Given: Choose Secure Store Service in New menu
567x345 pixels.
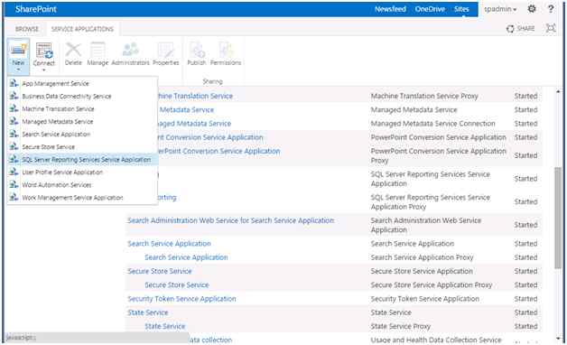Looking at the screenshot, I should click(x=48, y=147).
